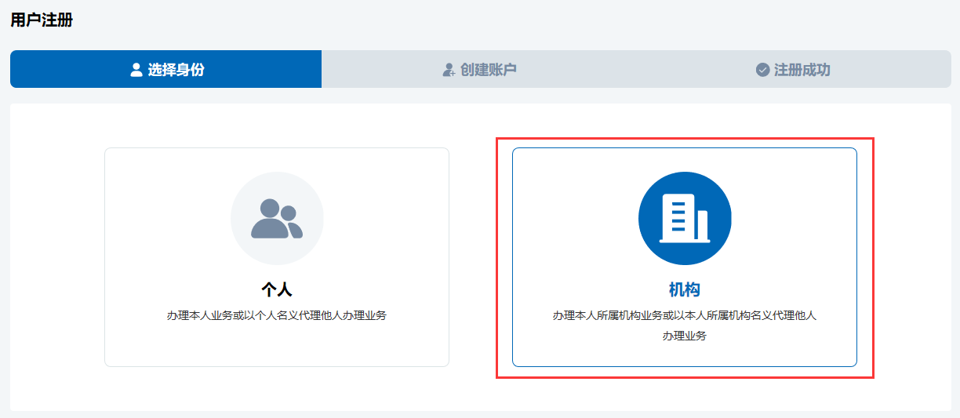Click the checkmark icon in 注册成功 step

click(x=762, y=70)
